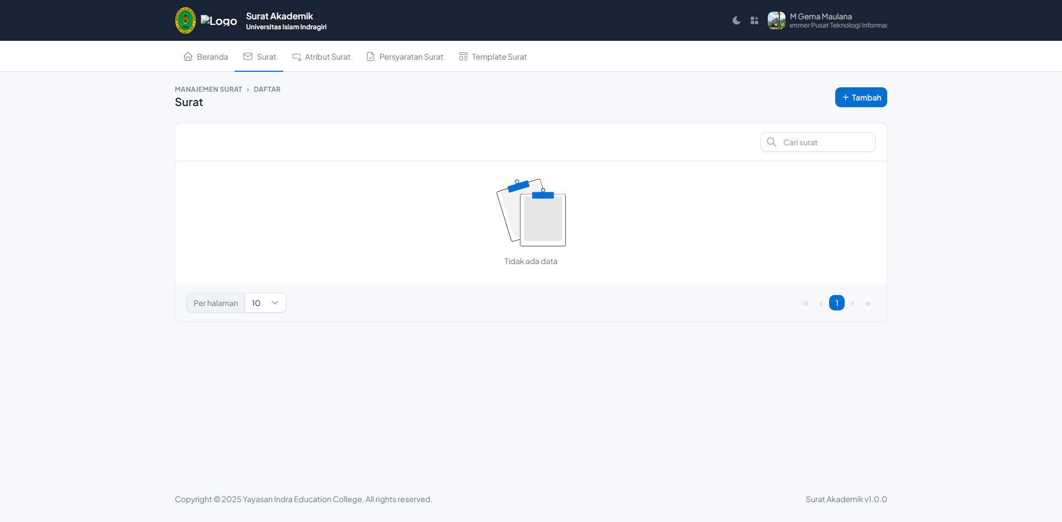Click the search magnifier icon

(772, 142)
